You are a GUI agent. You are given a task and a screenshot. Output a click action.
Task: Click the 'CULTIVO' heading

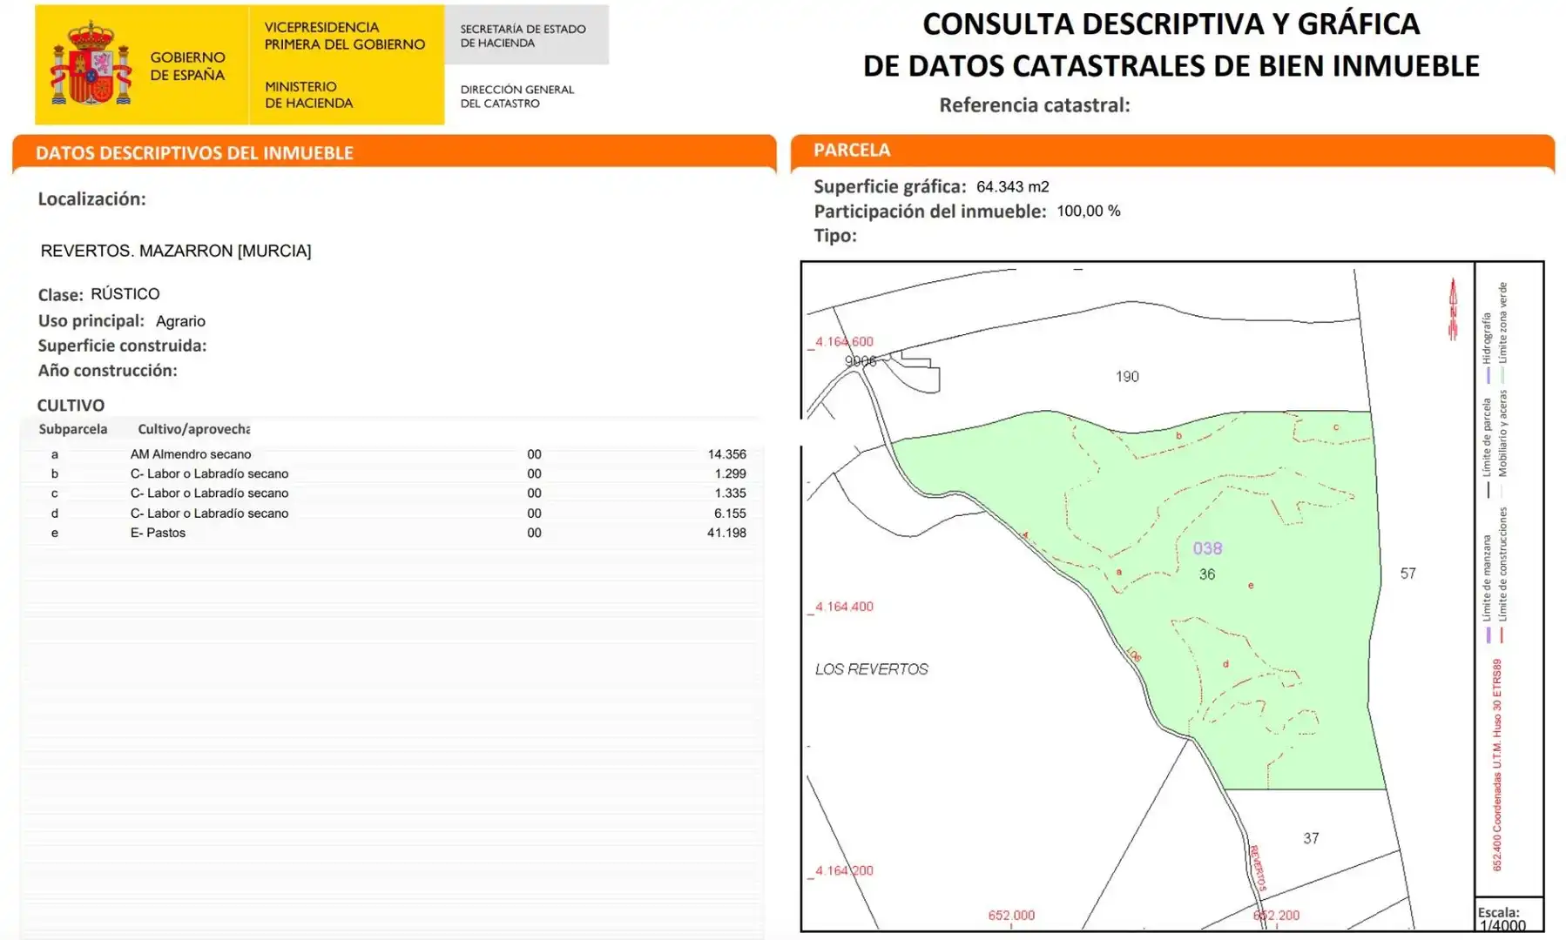tap(71, 405)
